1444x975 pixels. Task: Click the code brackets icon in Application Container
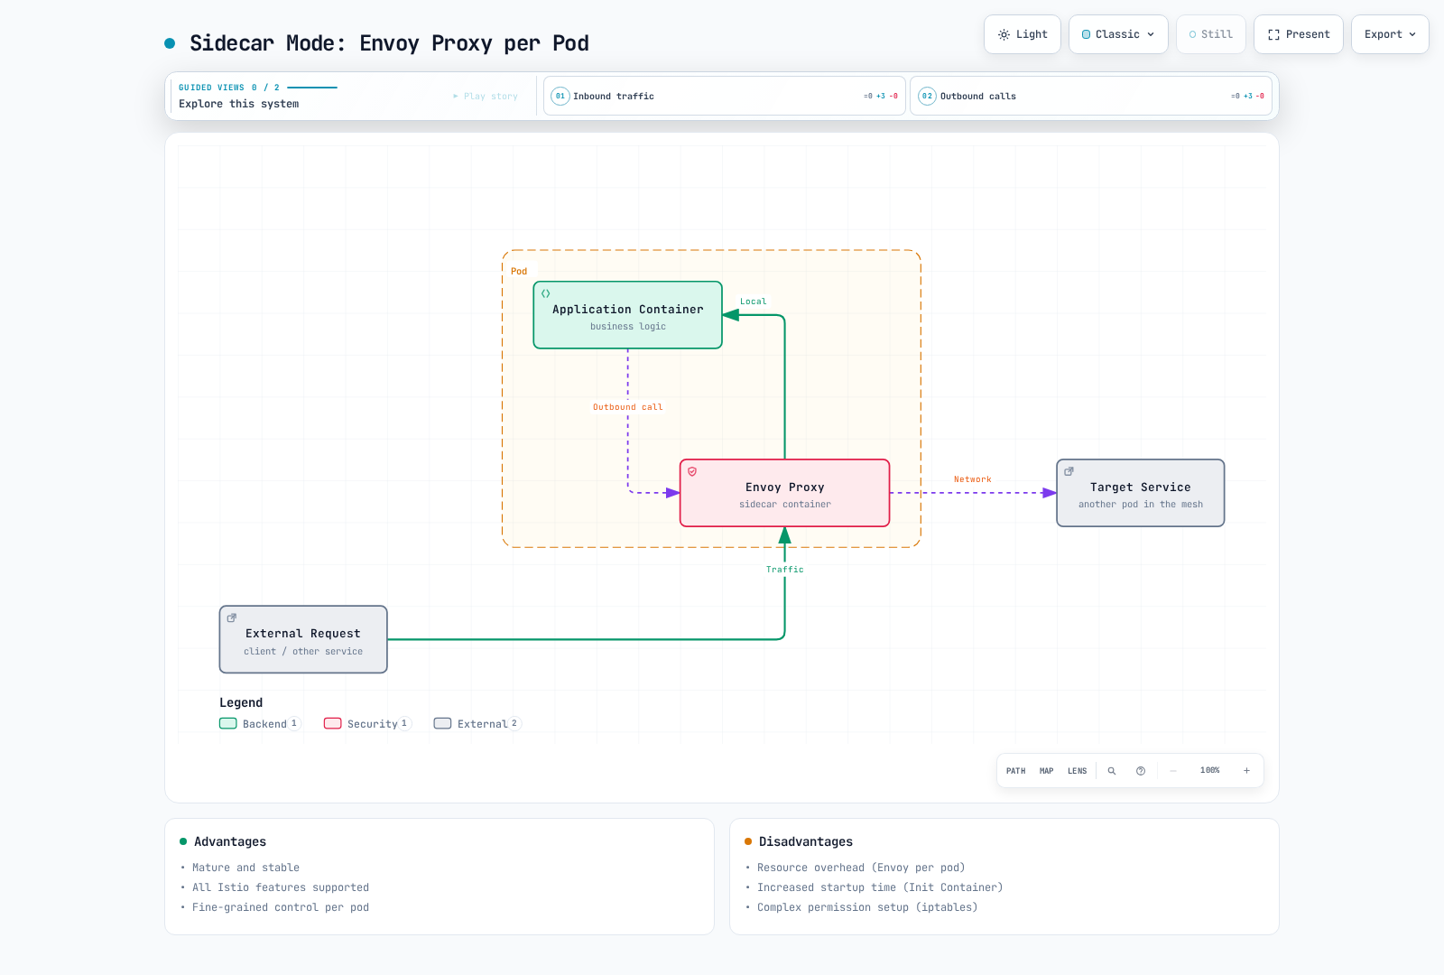click(546, 293)
